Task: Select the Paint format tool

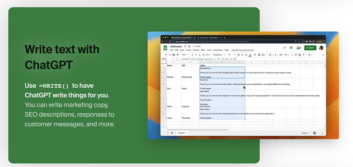Action: [x=178, y=55]
